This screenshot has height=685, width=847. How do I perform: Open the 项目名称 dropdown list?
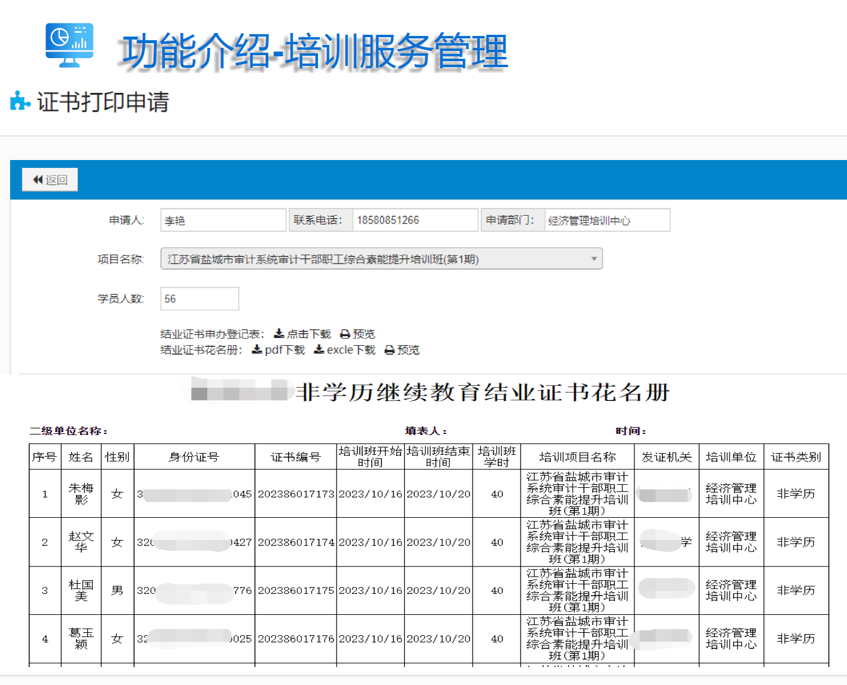click(381, 259)
